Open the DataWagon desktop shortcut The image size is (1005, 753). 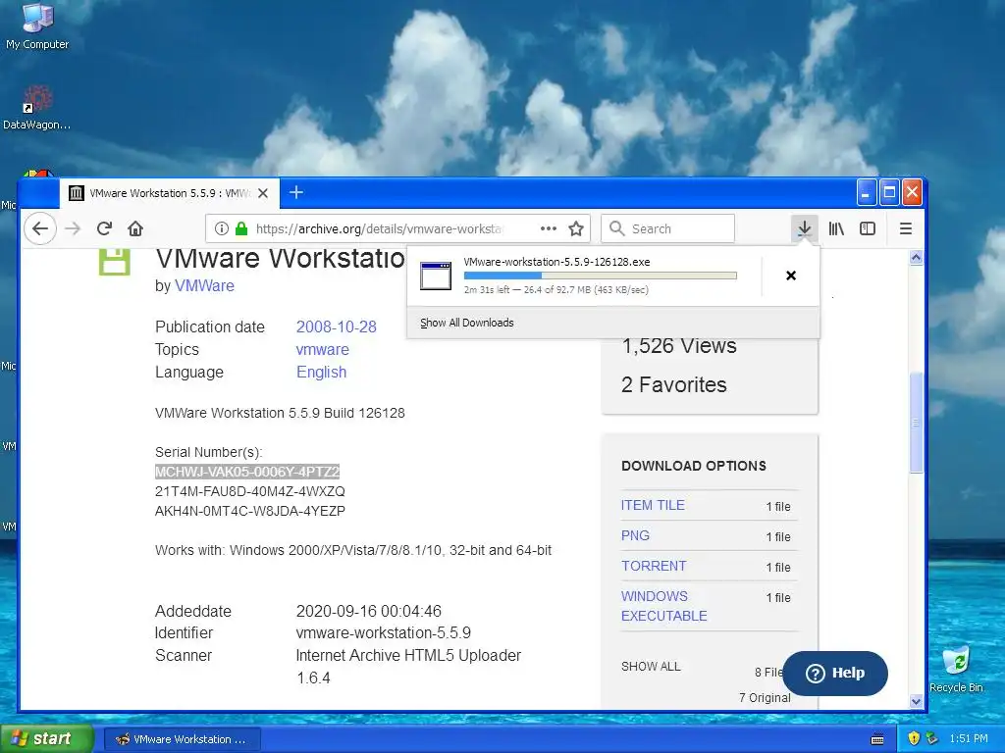pos(37,107)
